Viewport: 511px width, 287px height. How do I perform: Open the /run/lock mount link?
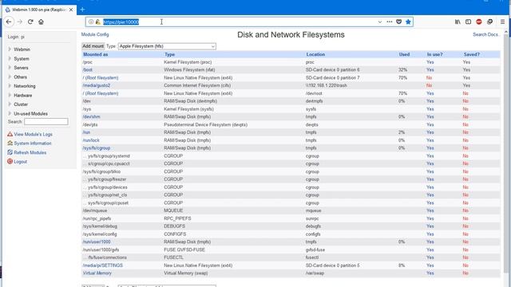(x=91, y=140)
